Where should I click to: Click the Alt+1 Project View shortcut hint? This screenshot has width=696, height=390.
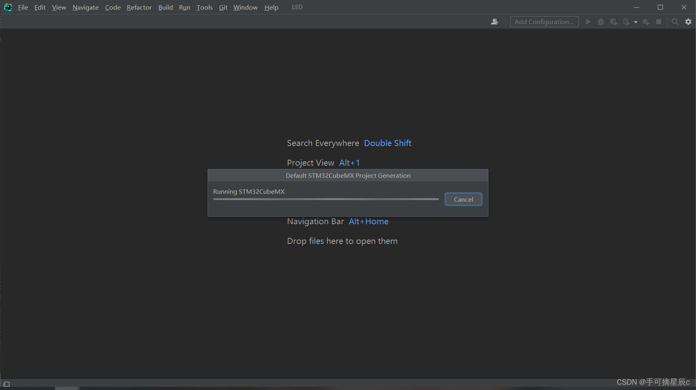(x=350, y=163)
